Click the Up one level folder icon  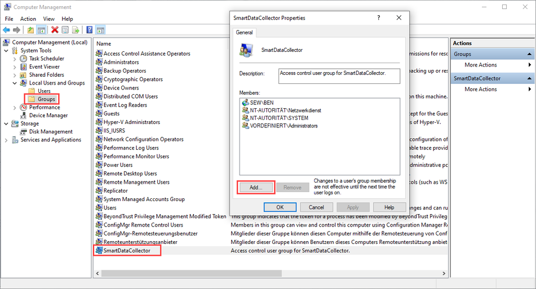[x=30, y=30]
